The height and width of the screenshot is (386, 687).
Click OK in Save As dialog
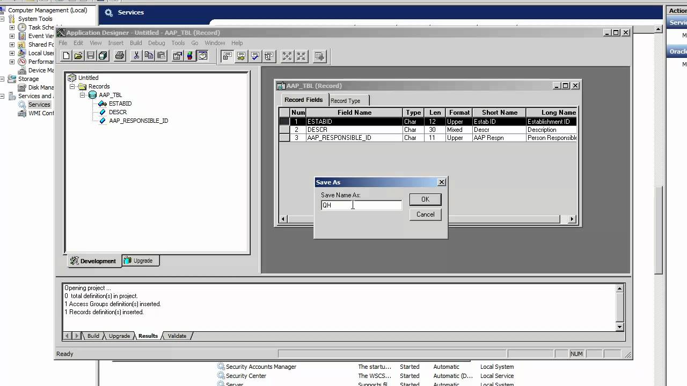coord(425,199)
